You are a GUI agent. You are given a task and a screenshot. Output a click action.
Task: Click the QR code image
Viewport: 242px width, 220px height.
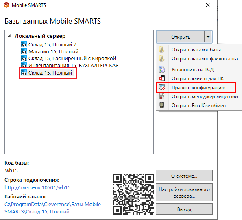point(133,194)
